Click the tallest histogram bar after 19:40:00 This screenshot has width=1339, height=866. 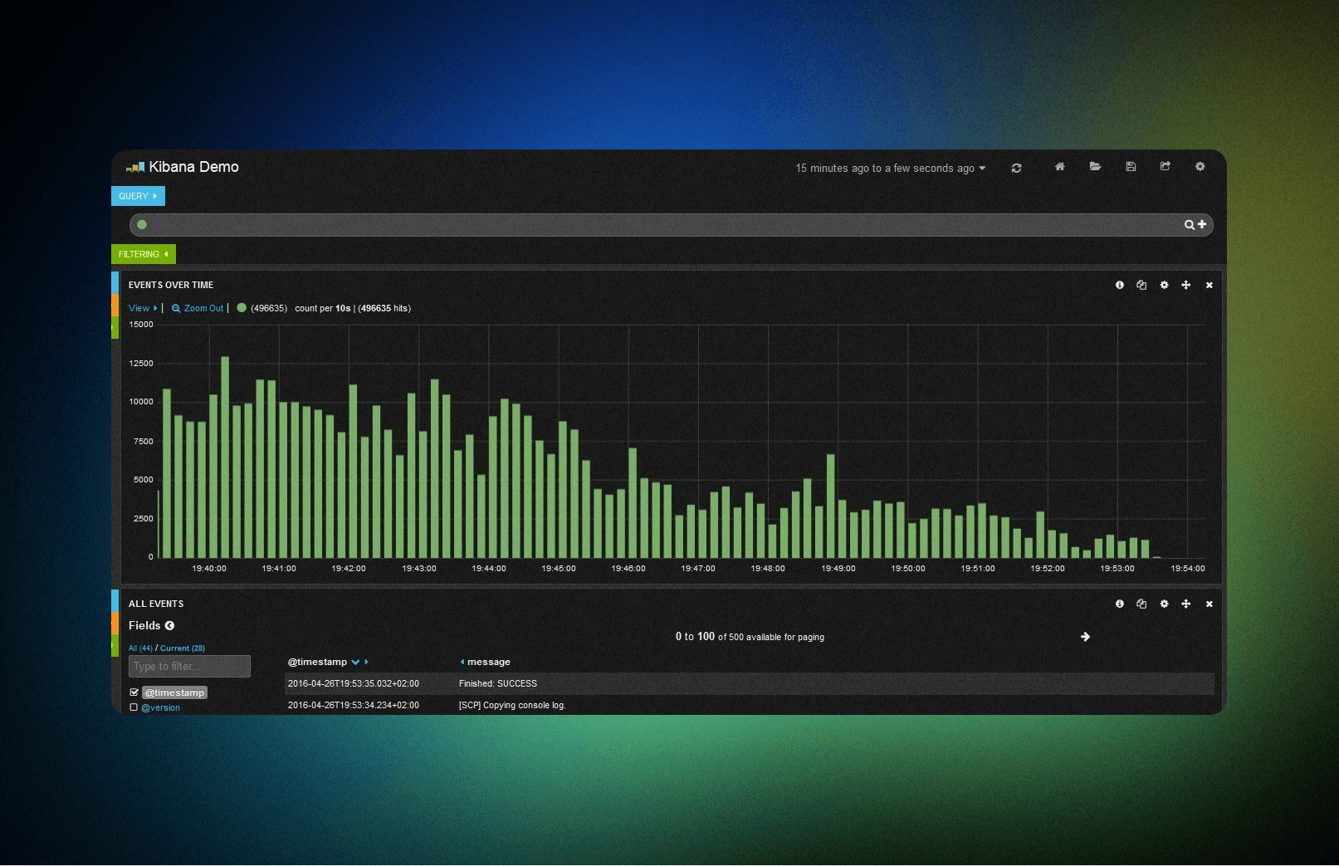tap(225, 457)
